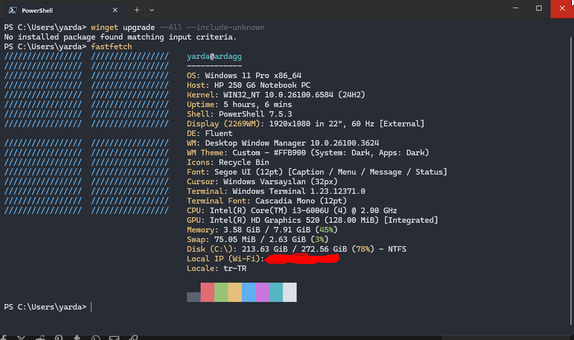
Task: Click the X (Twitter) share icon below terminal
Action: click(21, 338)
